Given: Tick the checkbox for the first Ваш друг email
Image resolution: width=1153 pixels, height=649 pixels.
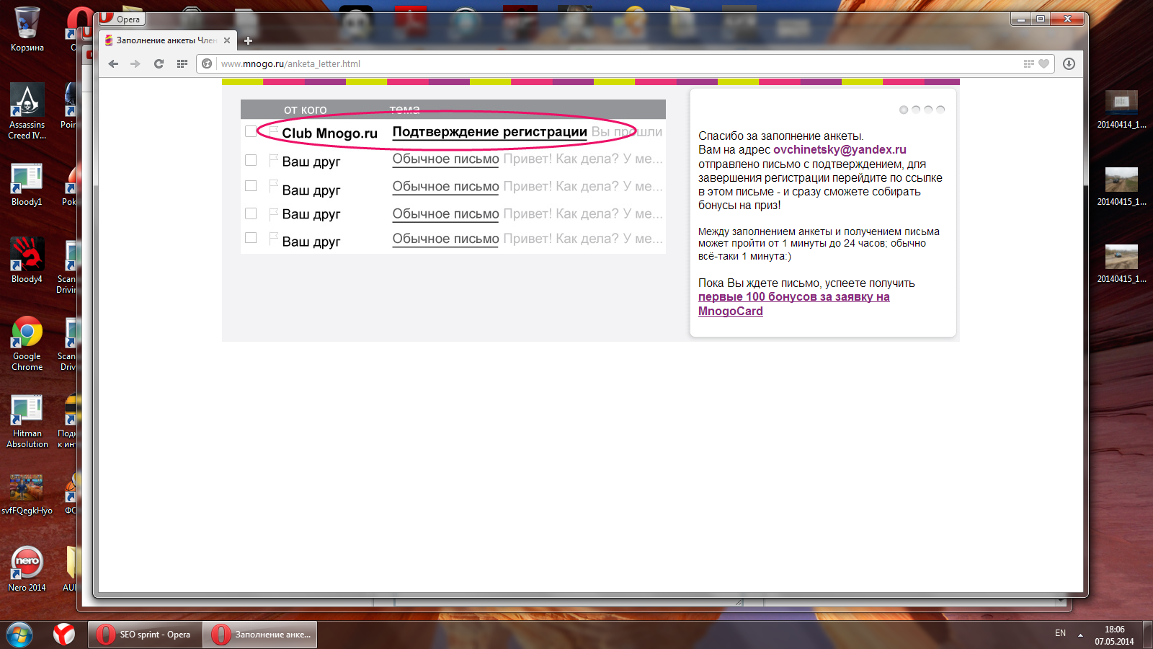Looking at the screenshot, I should click(x=251, y=160).
